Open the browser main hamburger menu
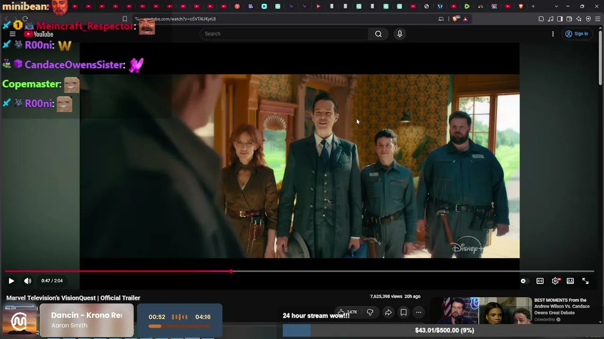 click(598, 19)
